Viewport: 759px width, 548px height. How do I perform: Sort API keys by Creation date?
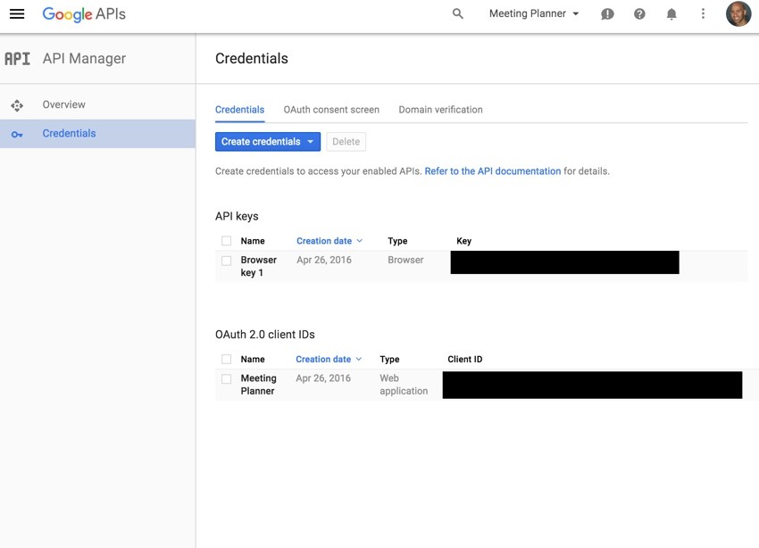click(x=329, y=241)
